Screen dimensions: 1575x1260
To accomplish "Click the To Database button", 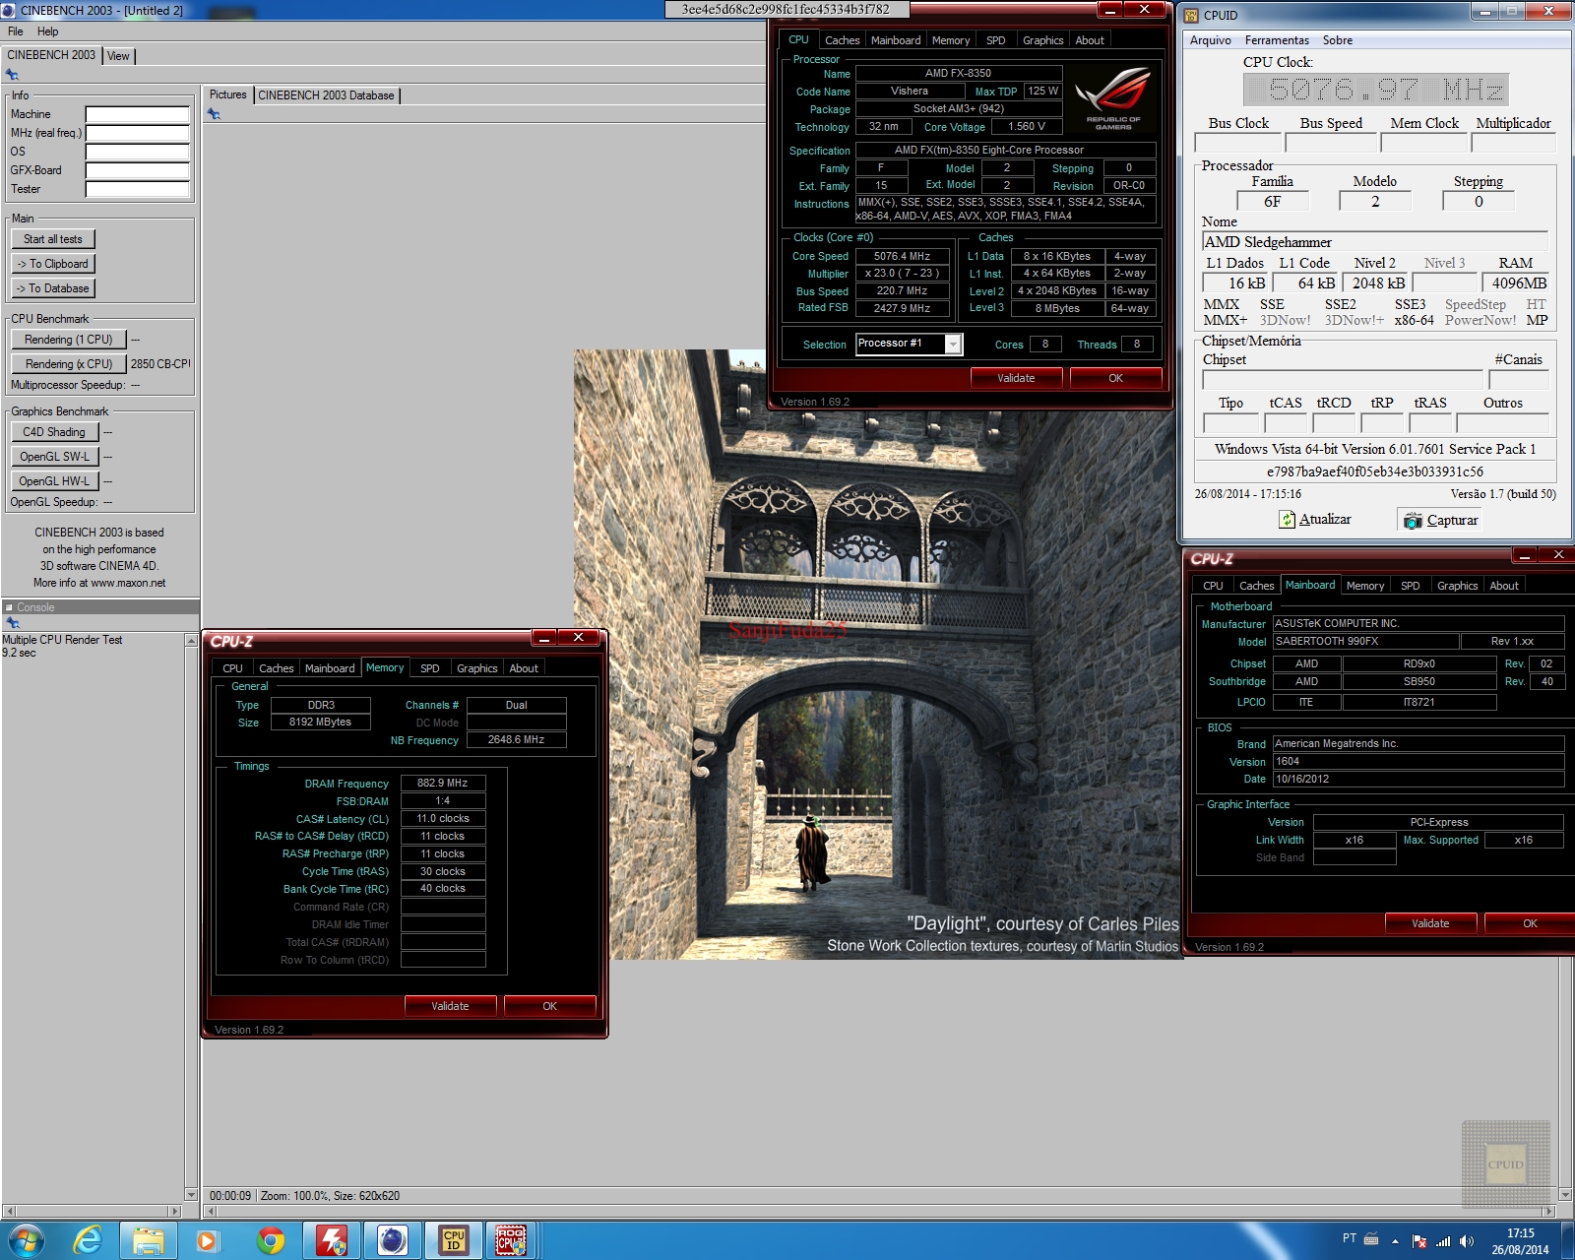I will tap(53, 288).
